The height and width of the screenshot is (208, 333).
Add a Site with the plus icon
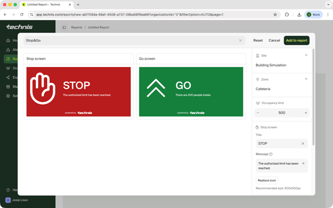point(306,55)
